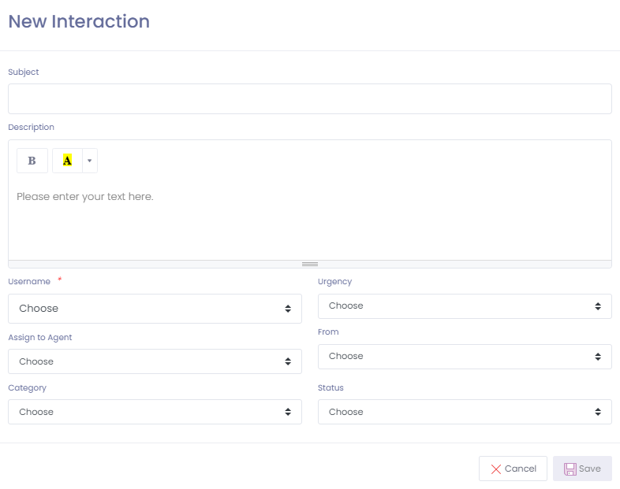Click the Subject input field
Viewport: 620px width, 489px height.
click(x=309, y=99)
